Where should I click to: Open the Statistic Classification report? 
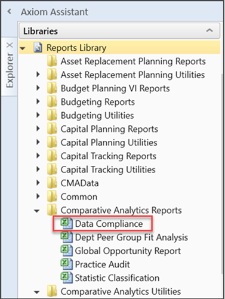(x=117, y=278)
